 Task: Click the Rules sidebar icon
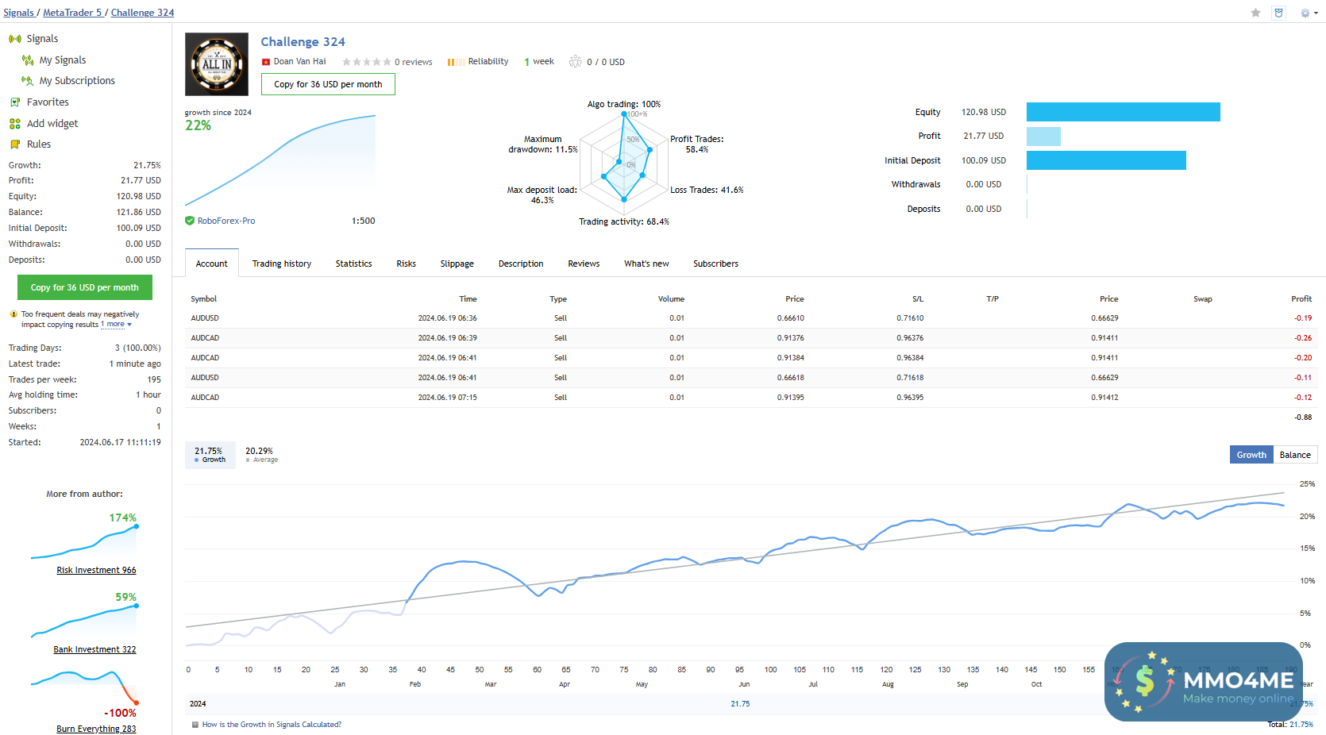coord(15,144)
